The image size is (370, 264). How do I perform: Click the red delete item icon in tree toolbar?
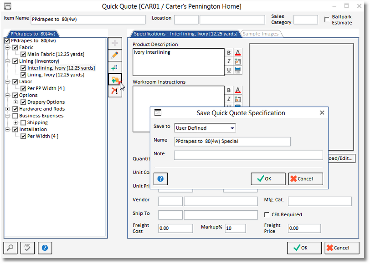tap(115, 91)
